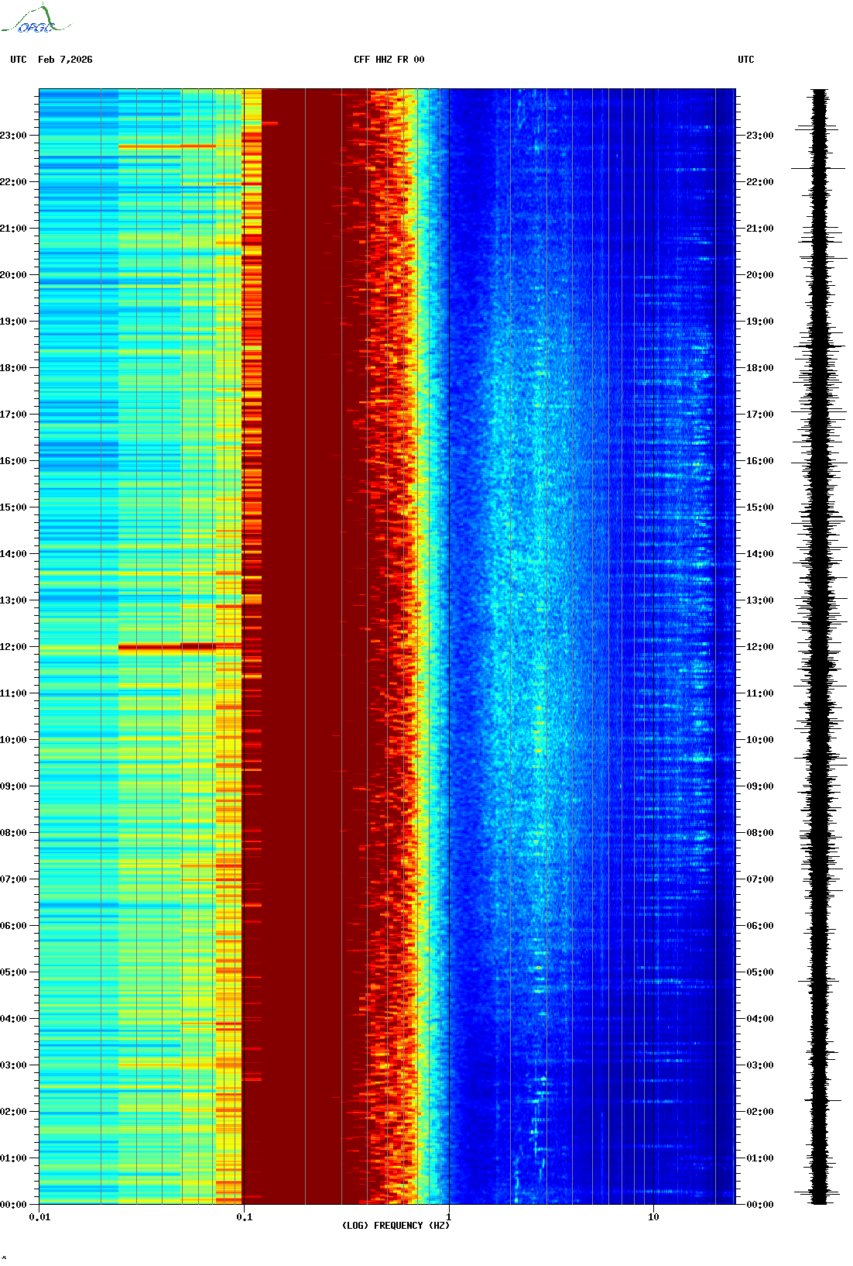The width and height of the screenshot is (853, 1266).
Task: Click the left '22:00' time label
Action: click(x=13, y=182)
